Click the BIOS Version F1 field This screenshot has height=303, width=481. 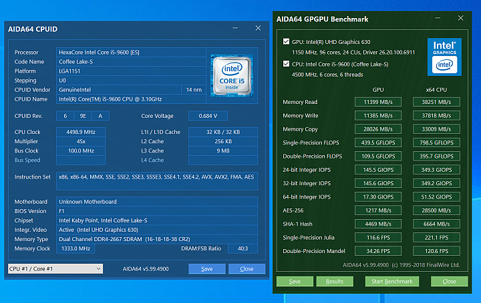(157, 211)
